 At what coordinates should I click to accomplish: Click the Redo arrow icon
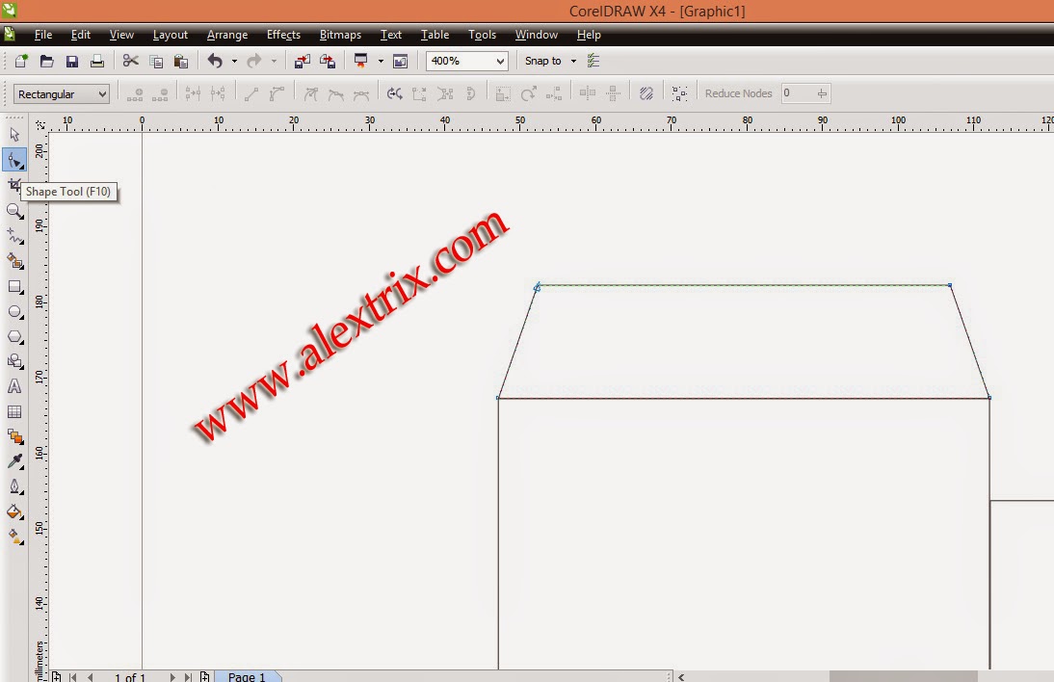pyautogui.click(x=254, y=61)
